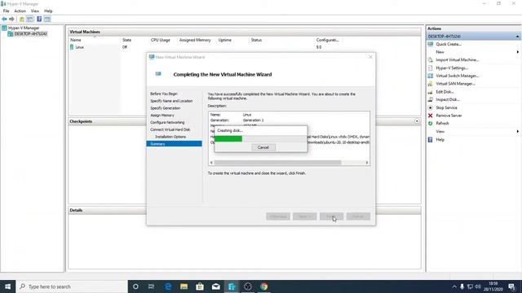Click the green Refresh icon
522x293 pixels.
point(430,123)
